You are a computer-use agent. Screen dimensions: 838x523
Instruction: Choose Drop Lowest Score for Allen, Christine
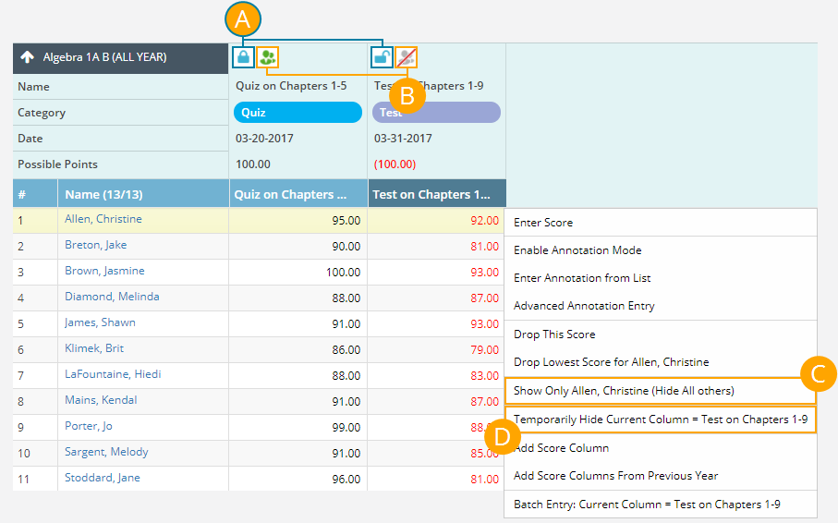(x=661, y=362)
